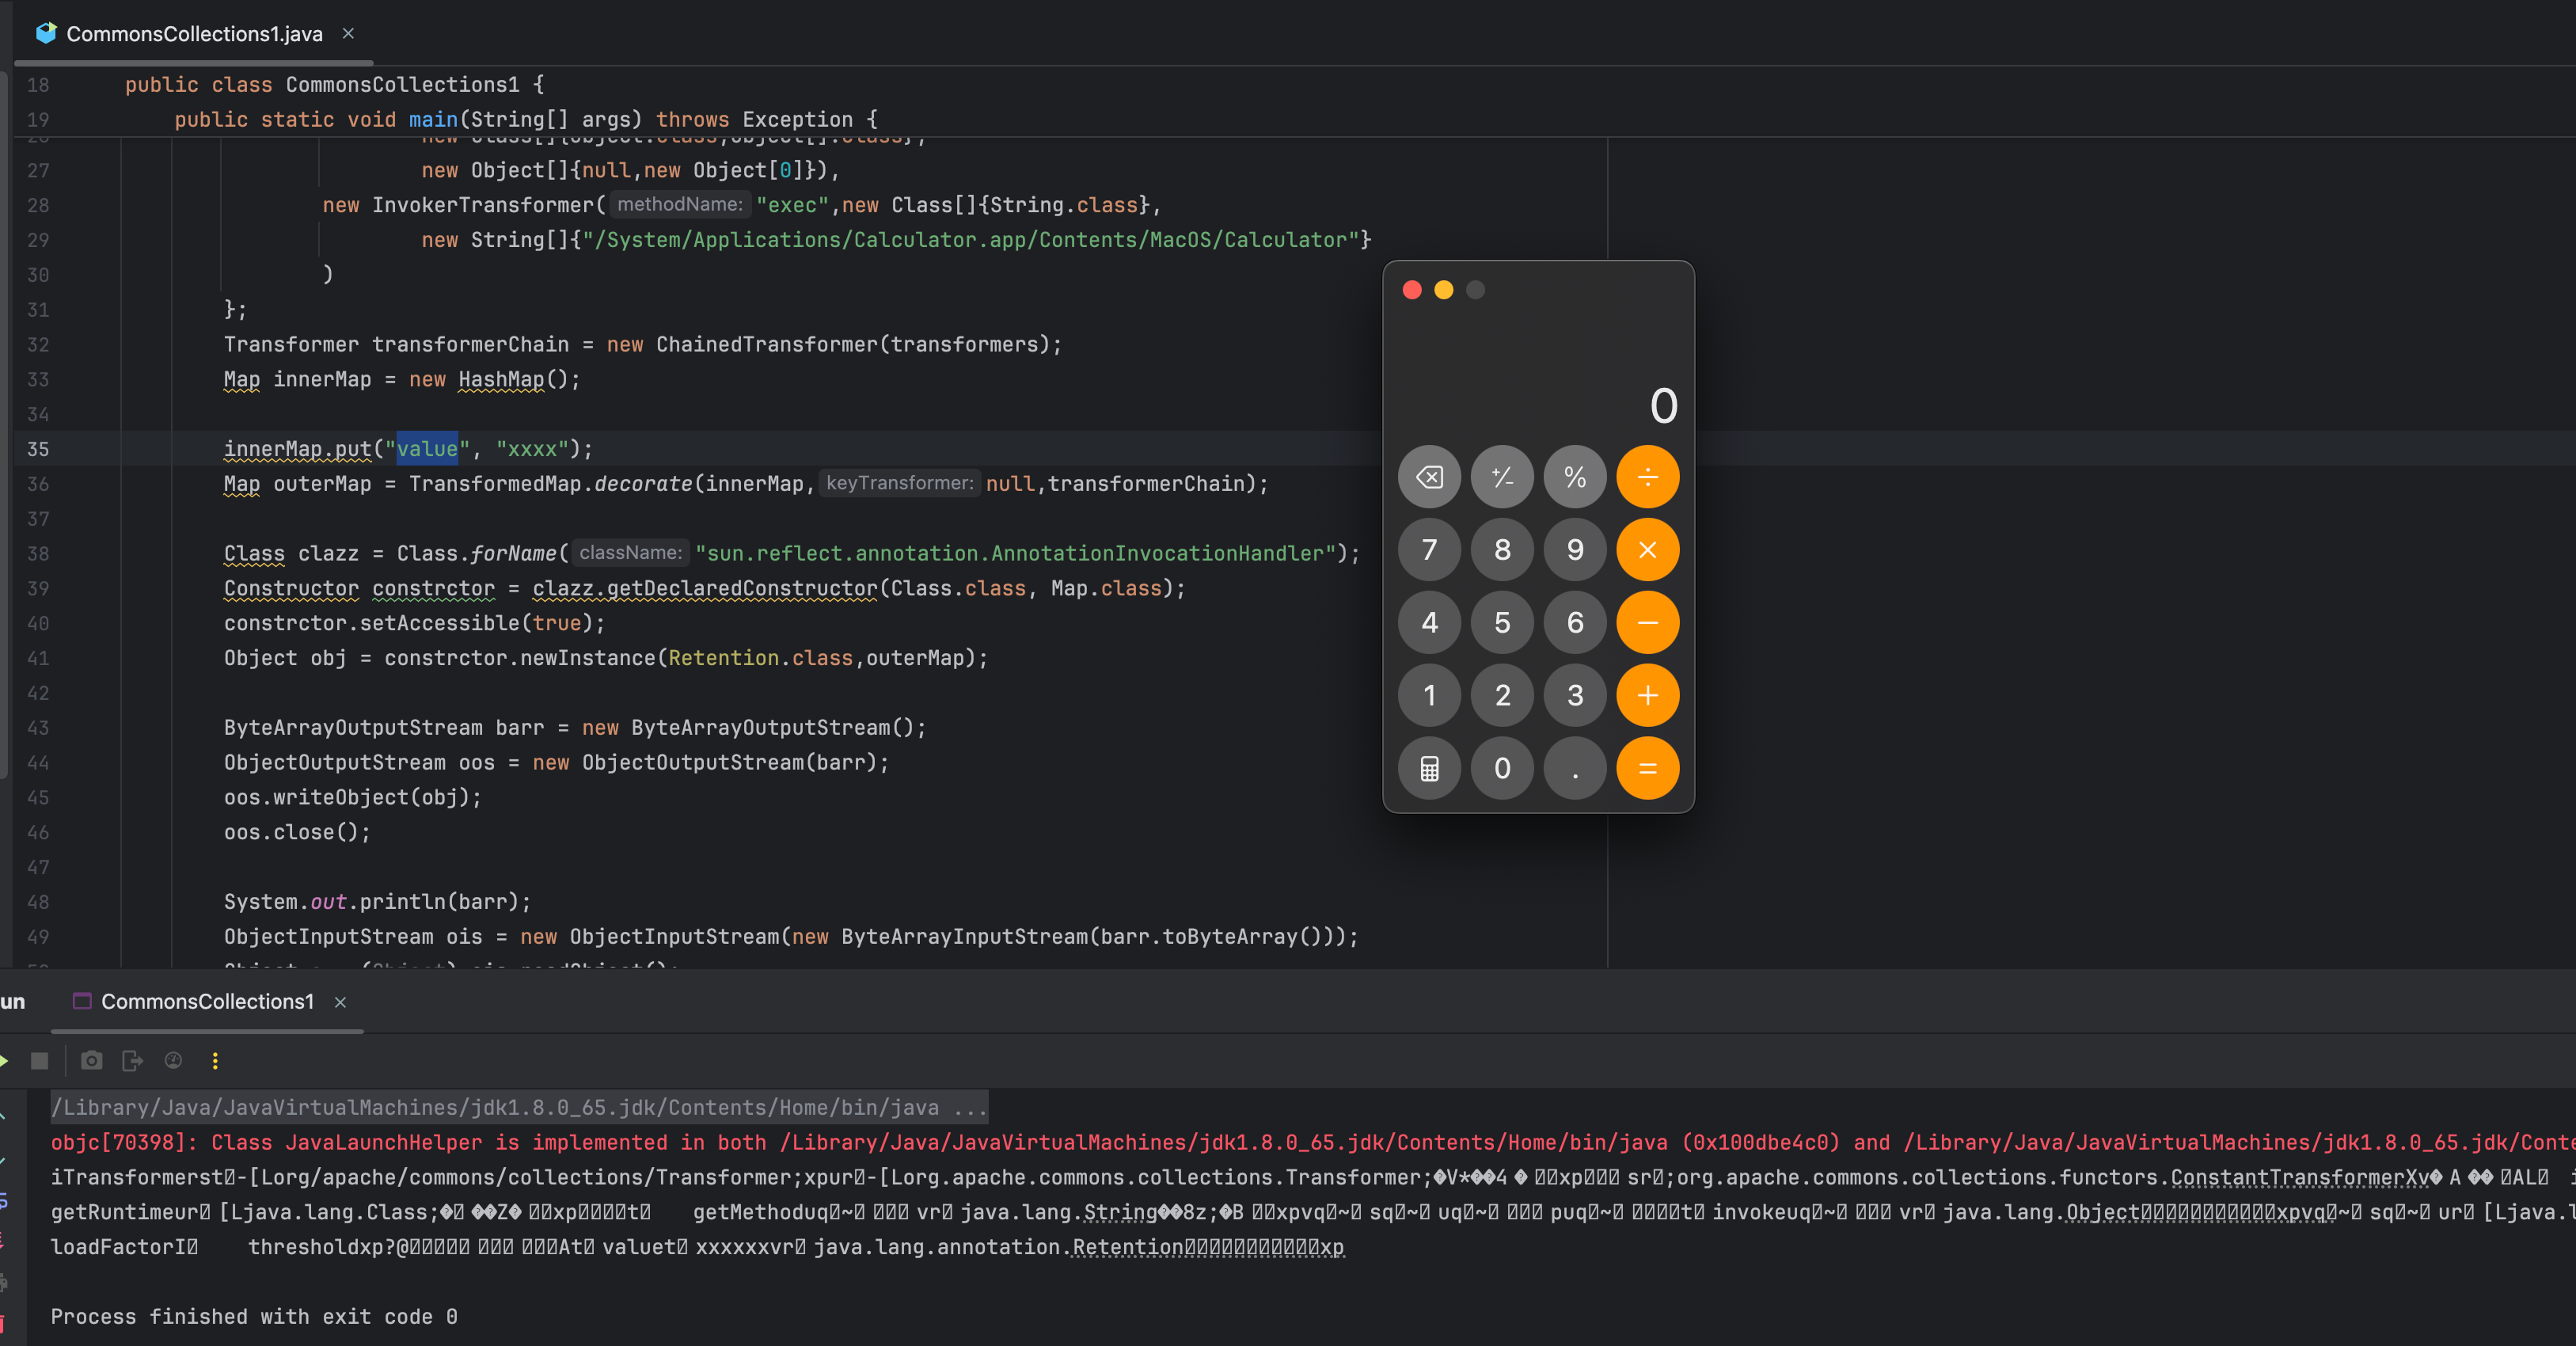Click the Calculator 3 key
This screenshot has height=1346, width=2576.
[x=1575, y=695]
